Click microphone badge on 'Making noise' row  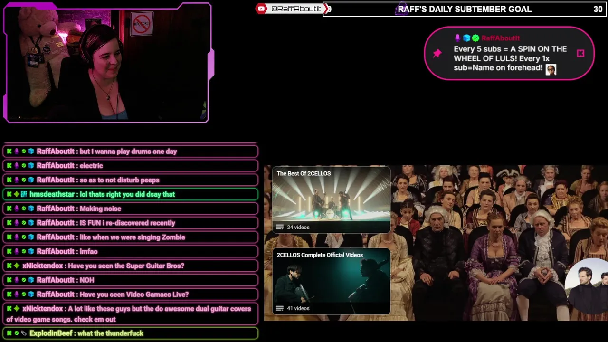(17, 209)
